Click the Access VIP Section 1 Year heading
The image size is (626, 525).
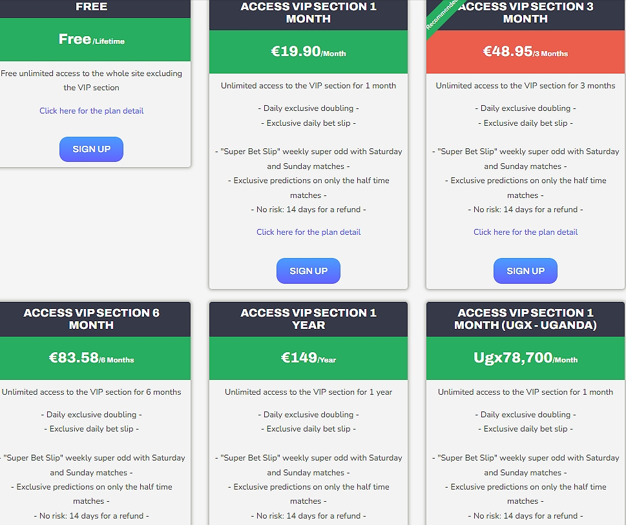pyautogui.click(x=308, y=319)
